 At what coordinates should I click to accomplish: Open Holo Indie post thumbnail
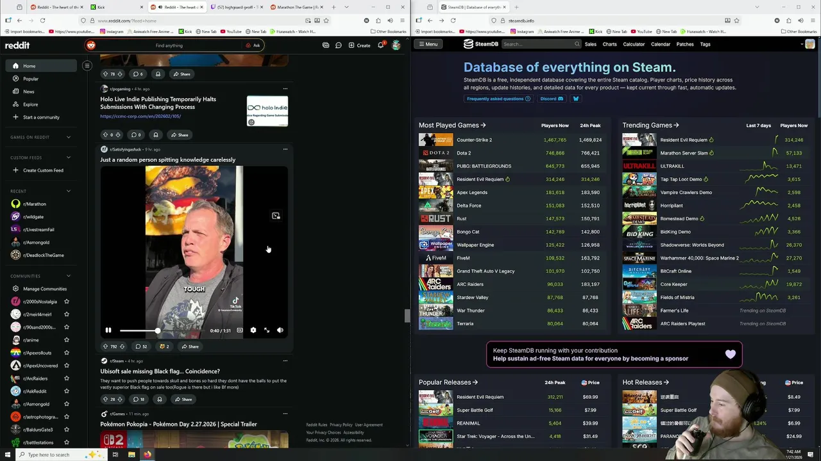[x=267, y=111]
